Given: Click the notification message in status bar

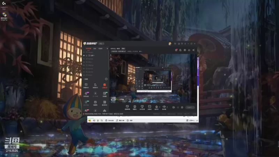Looking at the screenshot, I should tap(103, 114).
